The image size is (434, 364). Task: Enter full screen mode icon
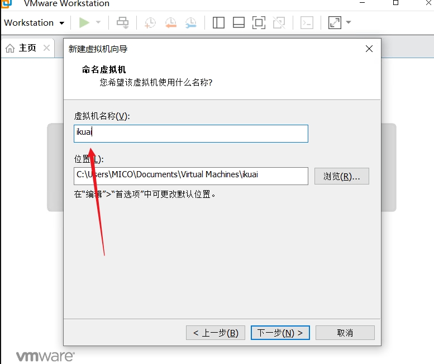click(x=259, y=23)
